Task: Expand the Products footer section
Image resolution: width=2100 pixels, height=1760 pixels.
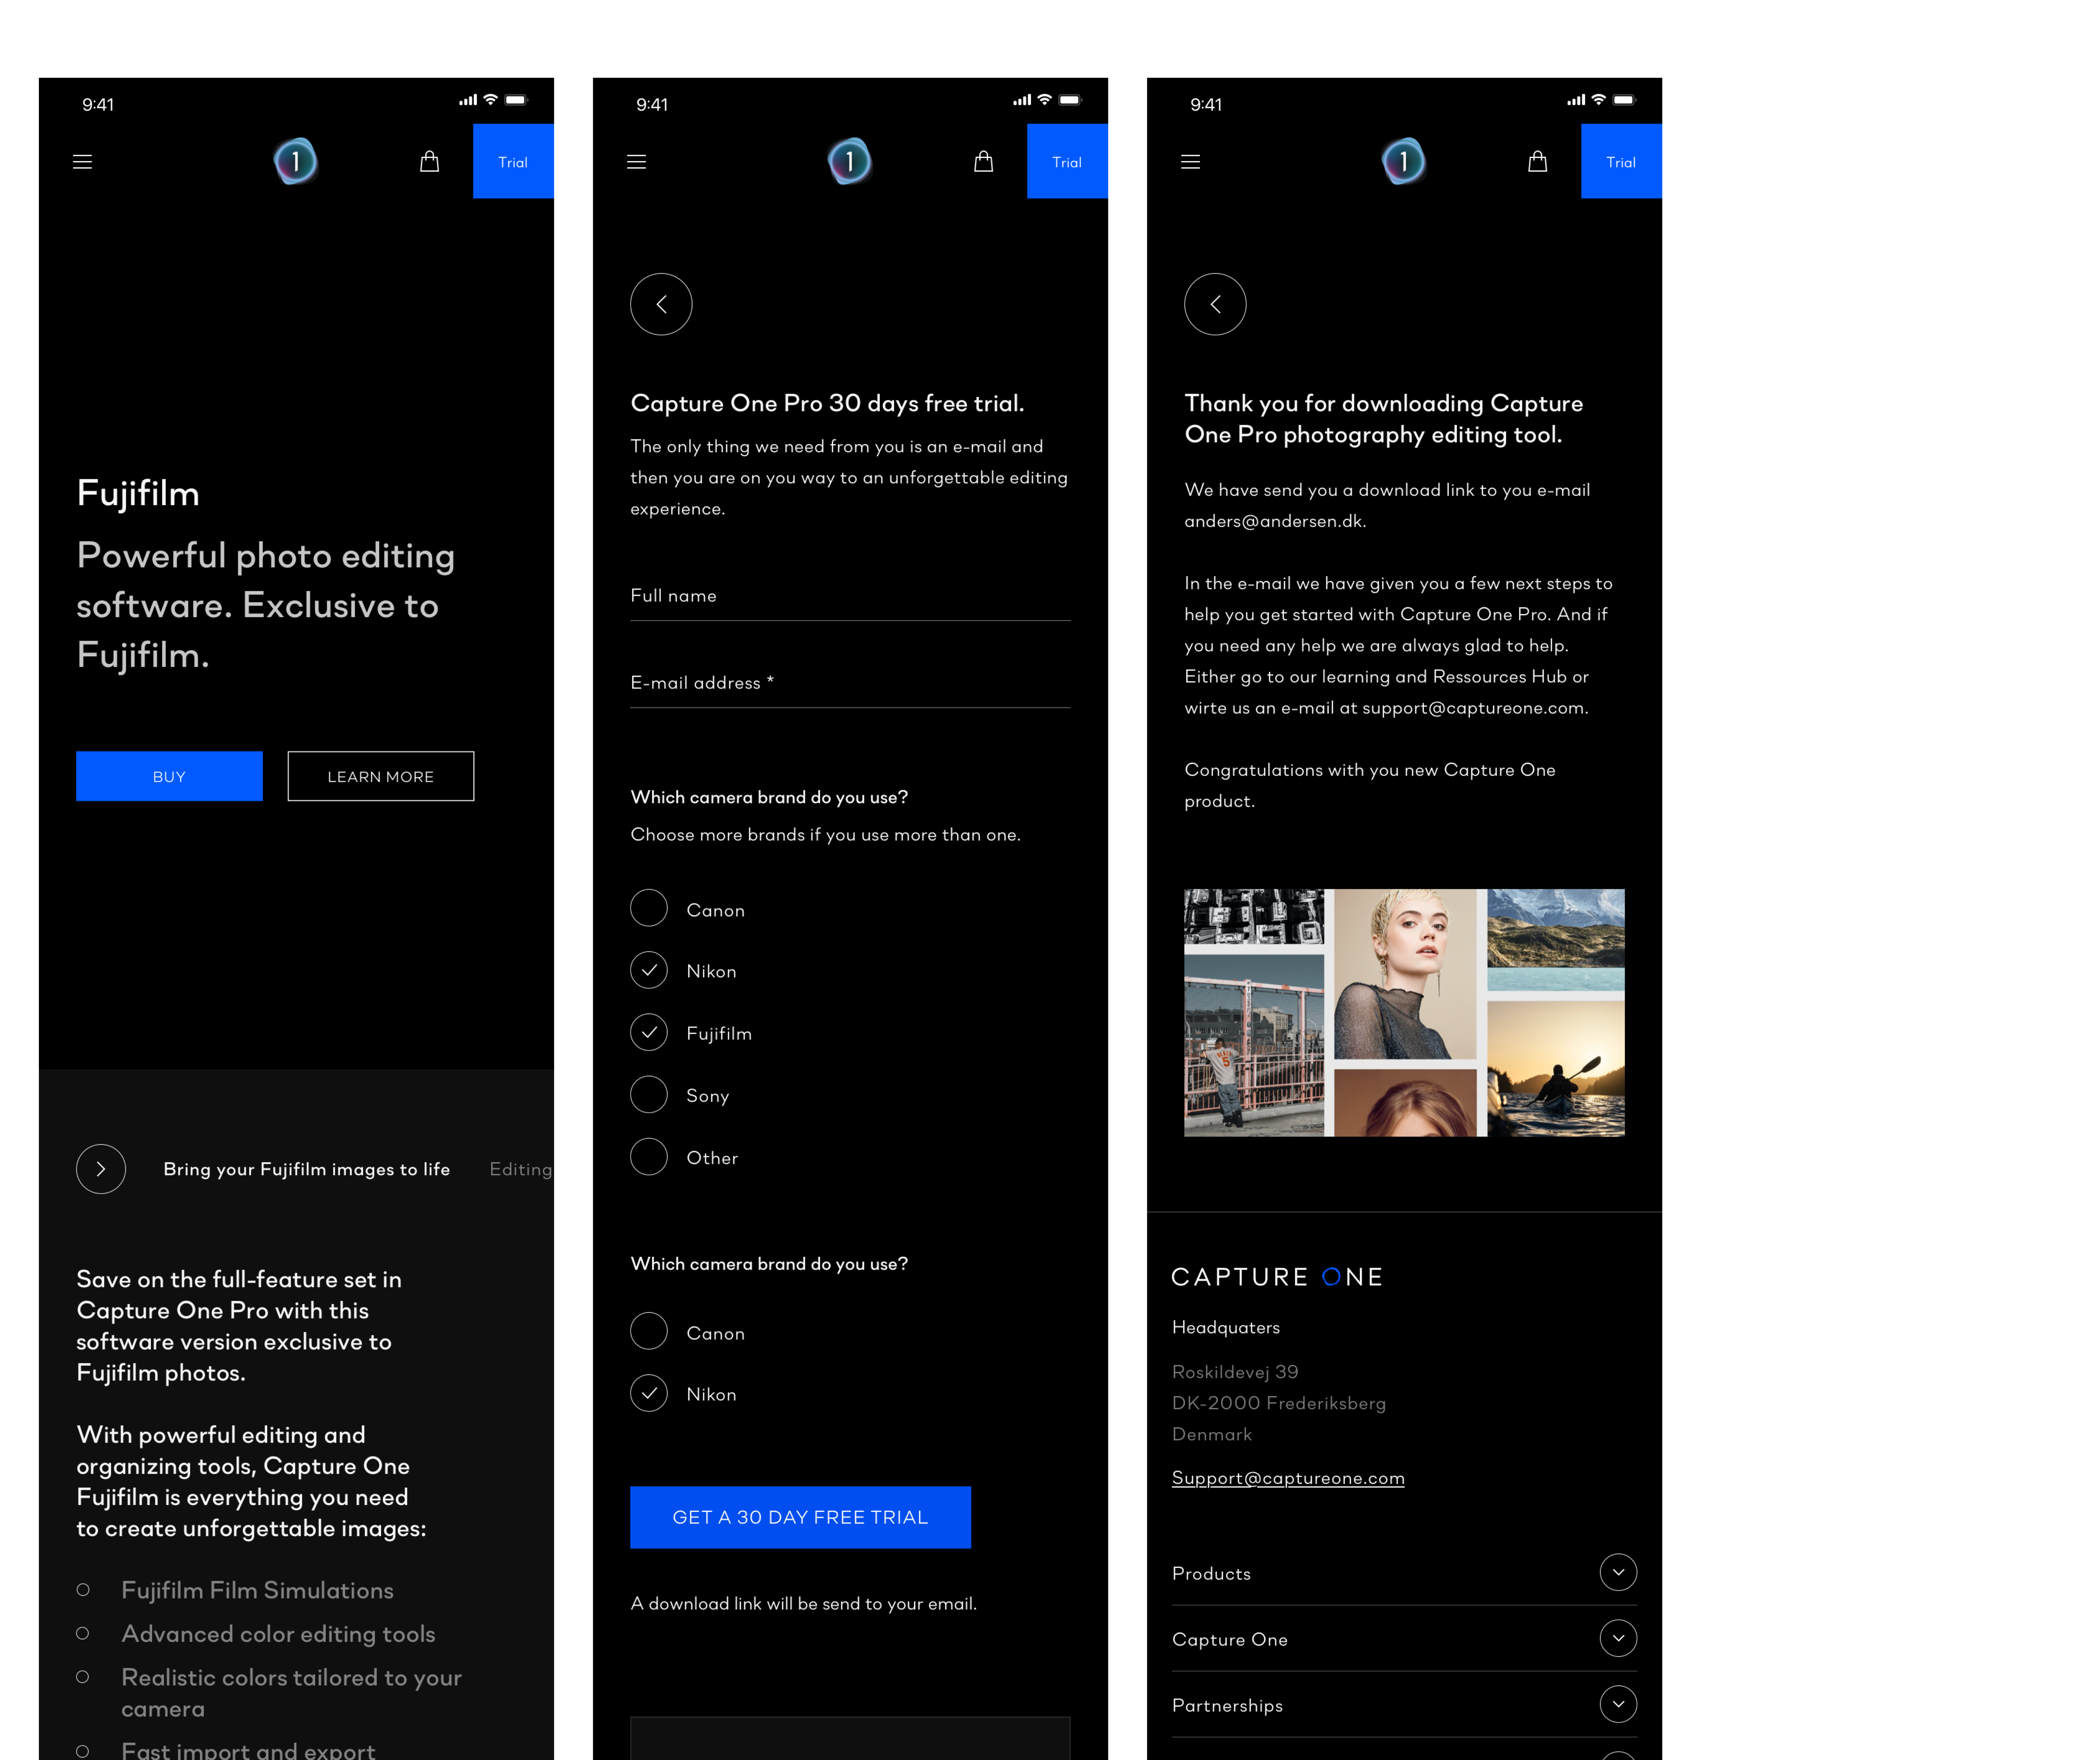Action: point(1404,1573)
